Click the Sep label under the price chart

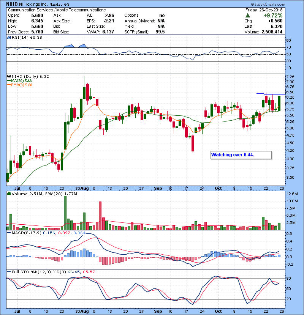pyautogui.click(x=158, y=189)
